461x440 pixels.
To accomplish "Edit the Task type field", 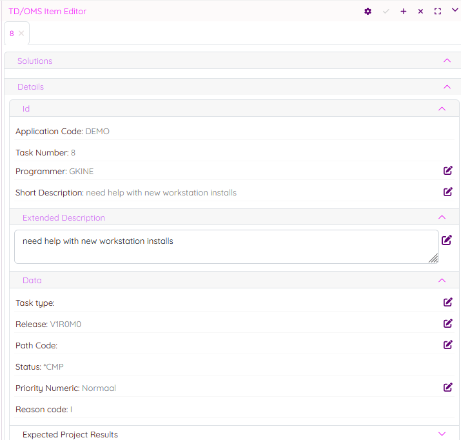I will (x=447, y=302).
